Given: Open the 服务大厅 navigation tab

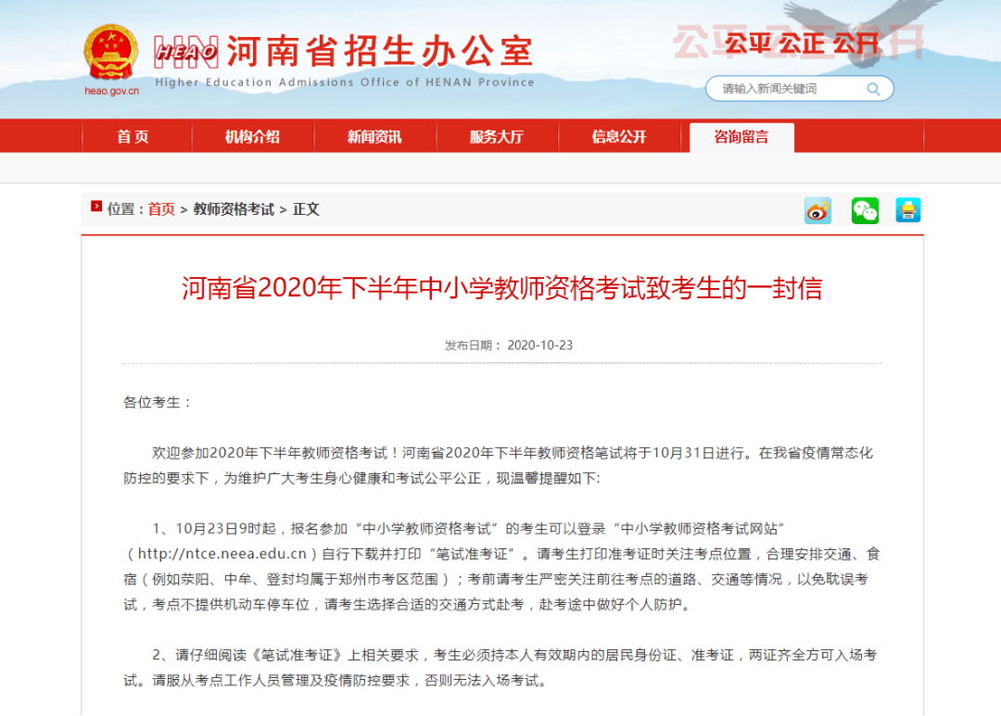Looking at the screenshot, I should (x=497, y=136).
